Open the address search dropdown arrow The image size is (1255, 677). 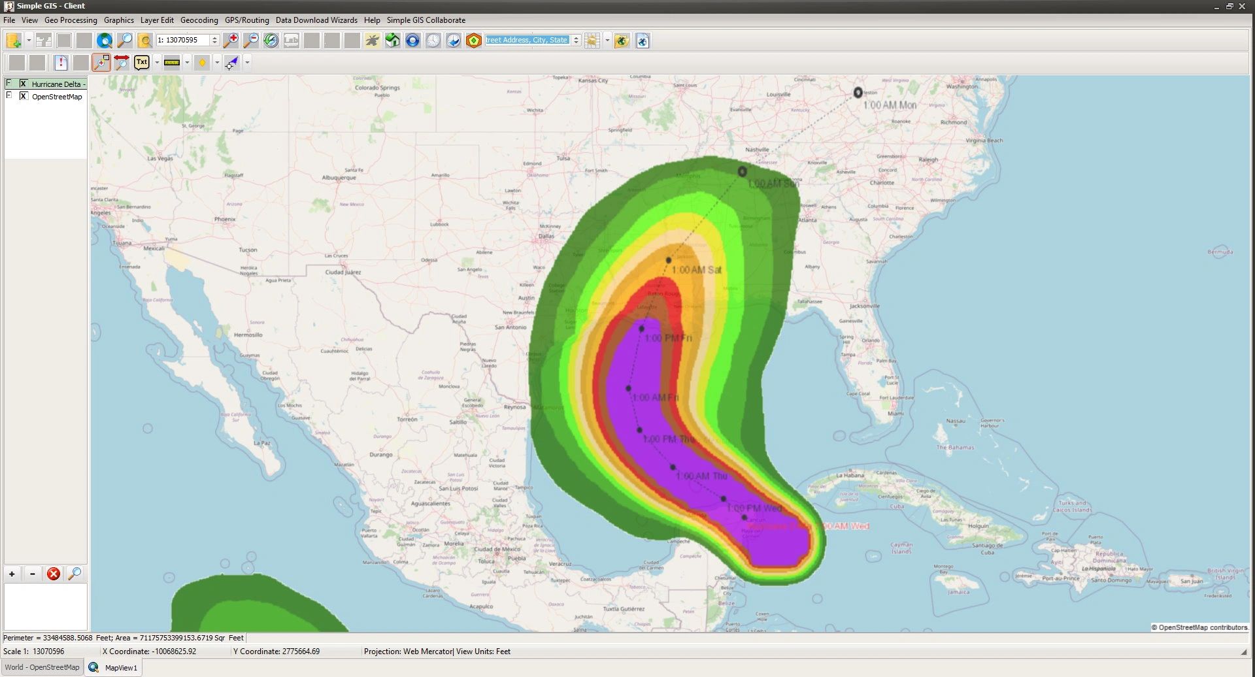[x=575, y=40]
